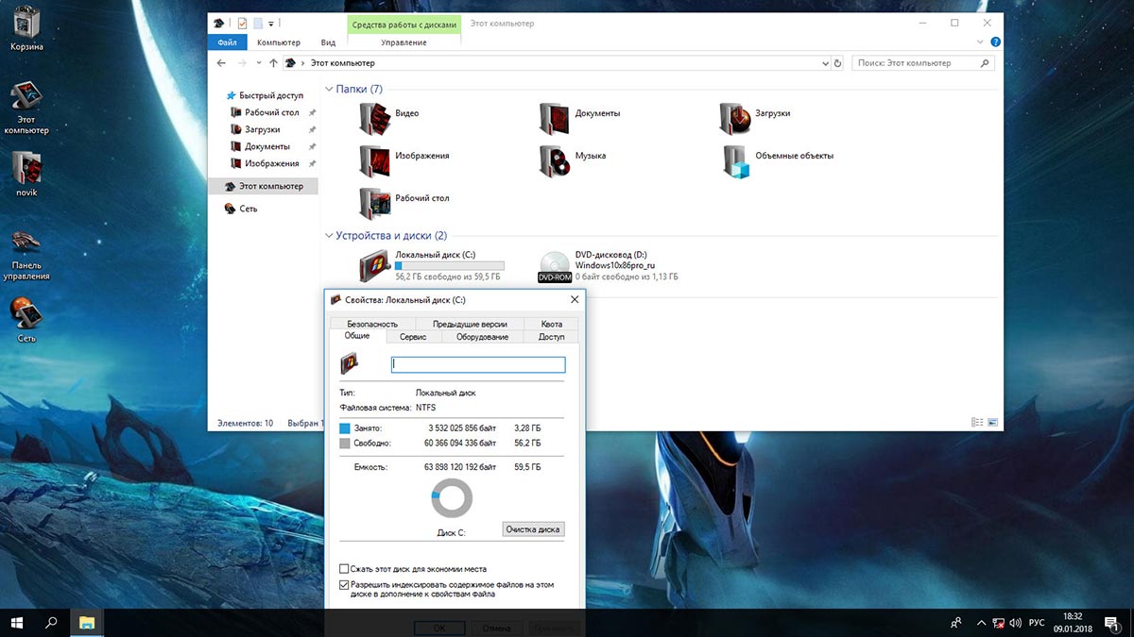Click the Windows Start button
Viewport: 1134px width, 637px height.
[17, 622]
